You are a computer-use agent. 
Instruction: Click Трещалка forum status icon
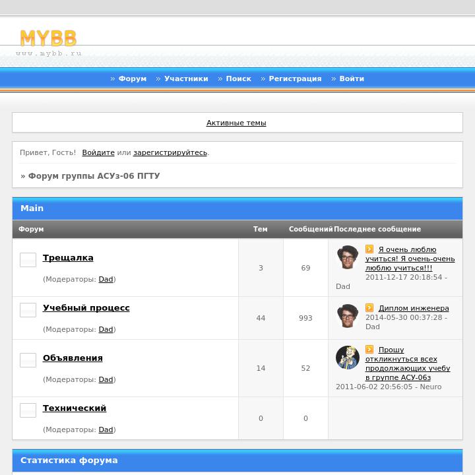click(28, 260)
